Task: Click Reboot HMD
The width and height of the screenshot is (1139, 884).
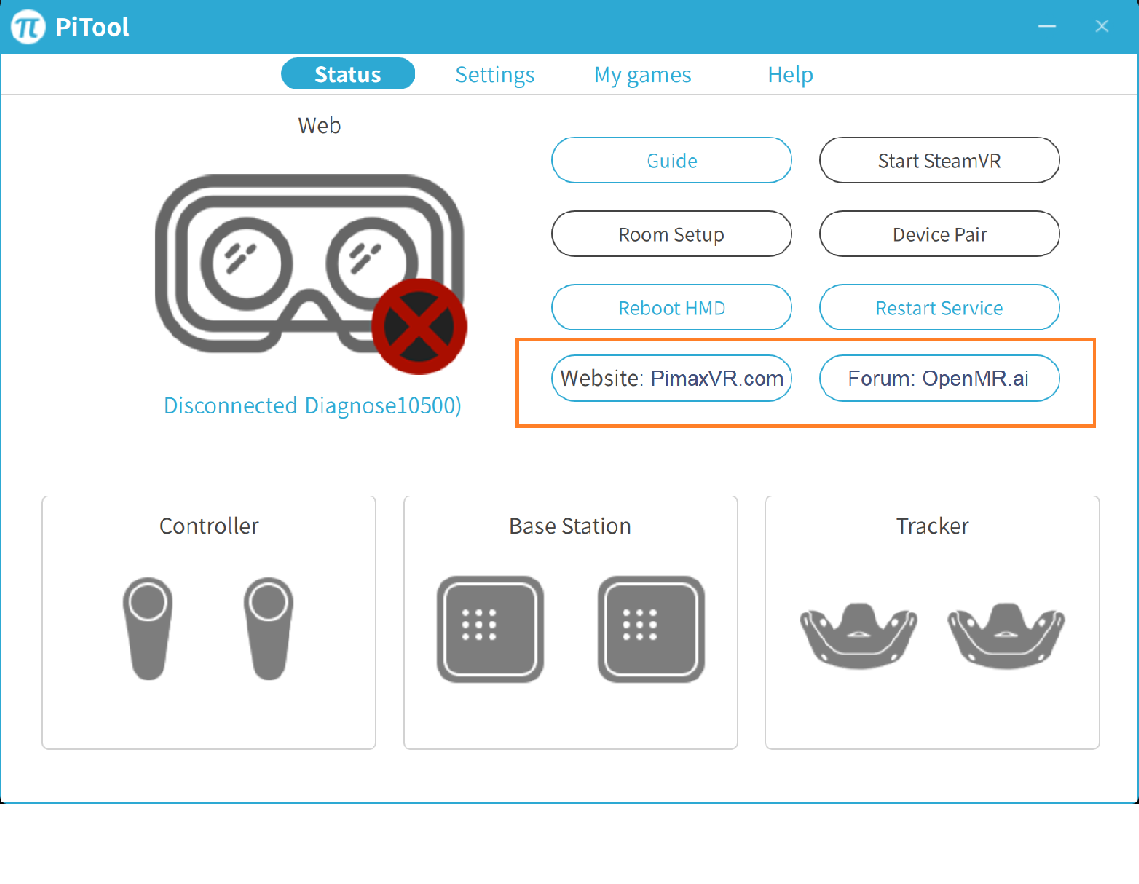Action: click(672, 307)
